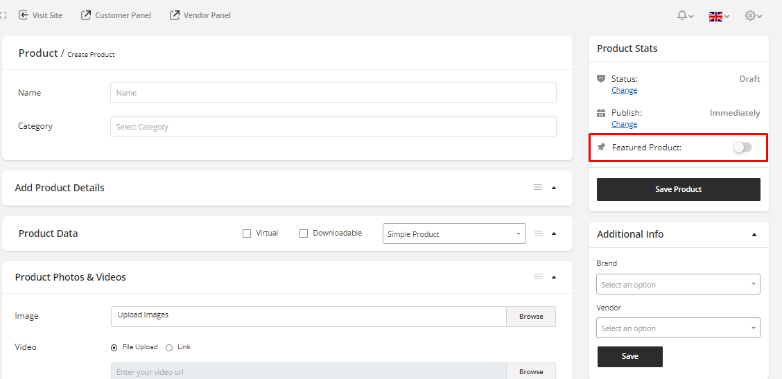
Task: Click Change link under Status
Action: point(624,91)
